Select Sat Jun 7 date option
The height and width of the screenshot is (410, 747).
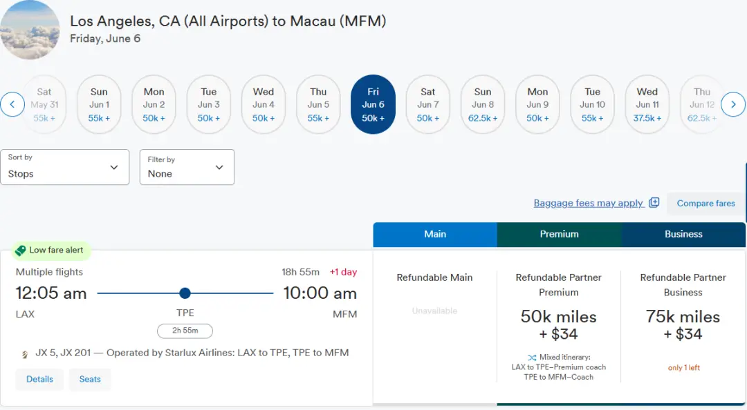428,104
